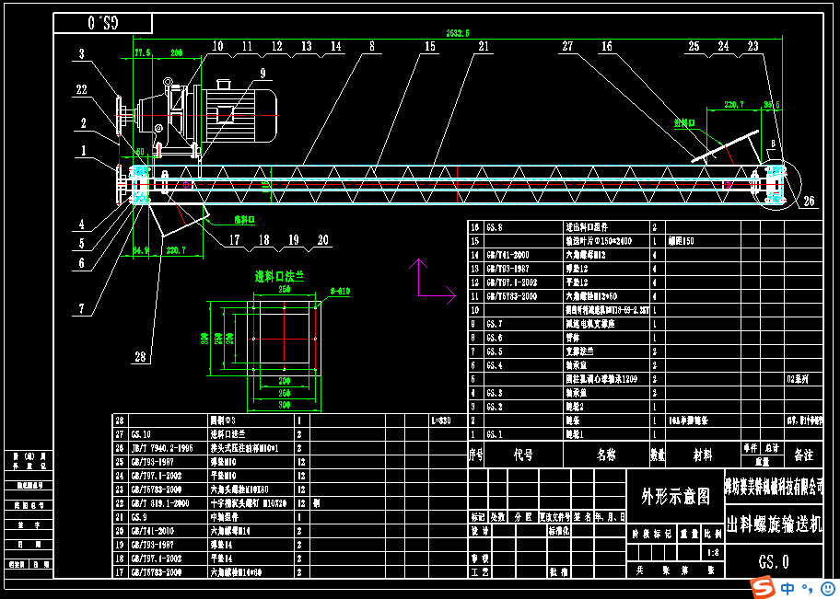This screenshot has width=840, height=599.
Task: Click callout number 27 above the conveyor
Action: (568, 47)
